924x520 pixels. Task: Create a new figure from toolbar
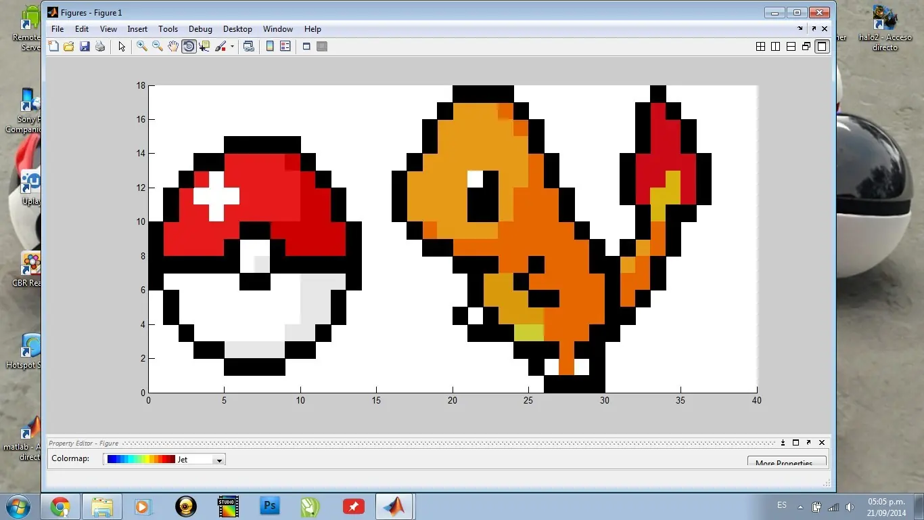[53, 47]
